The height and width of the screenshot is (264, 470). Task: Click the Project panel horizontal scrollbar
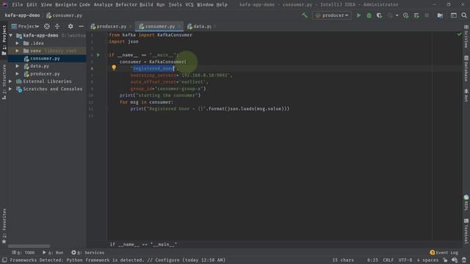29,246
